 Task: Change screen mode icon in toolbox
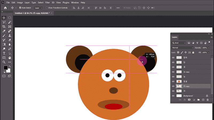click(x=10, y=76)
